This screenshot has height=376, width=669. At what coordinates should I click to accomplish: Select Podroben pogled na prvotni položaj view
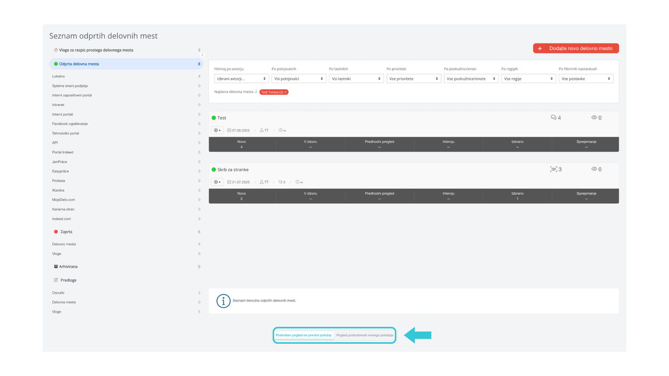(304, 335)
